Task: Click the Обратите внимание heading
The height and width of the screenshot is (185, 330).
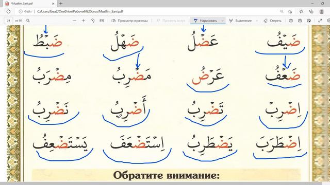Action: (166, 175)
